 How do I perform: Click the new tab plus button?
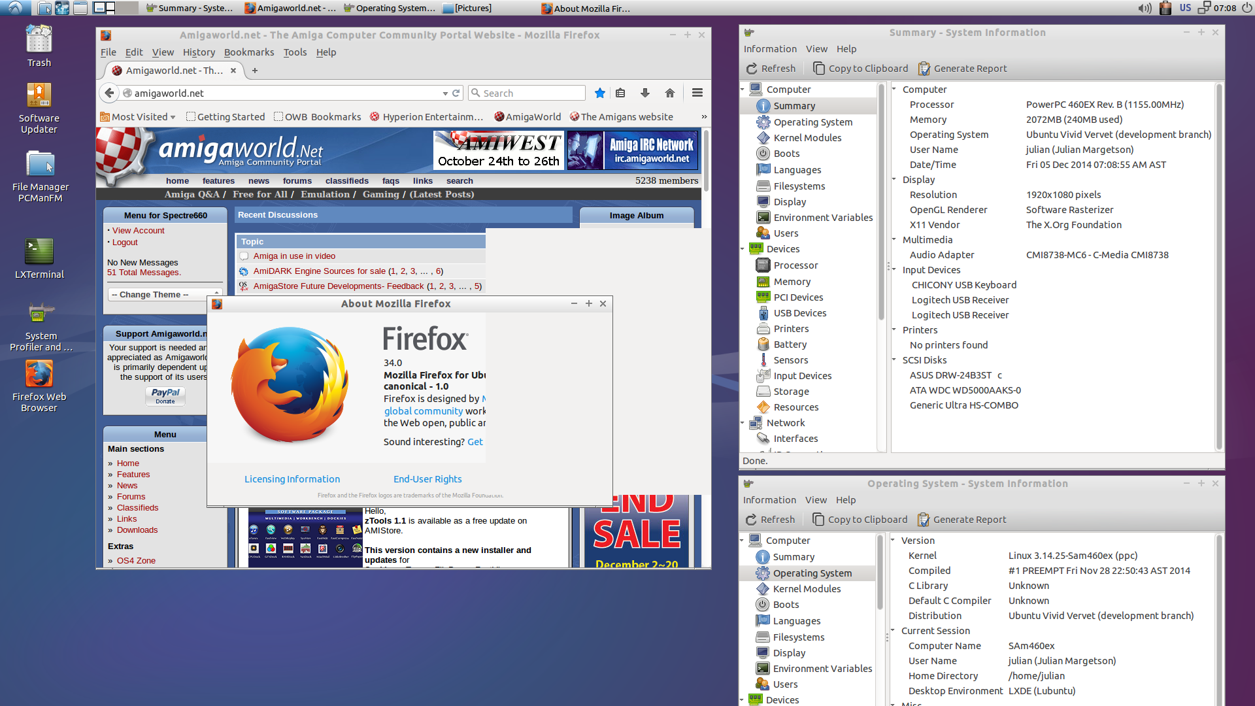pyautogui.click(x=255, y=71)
